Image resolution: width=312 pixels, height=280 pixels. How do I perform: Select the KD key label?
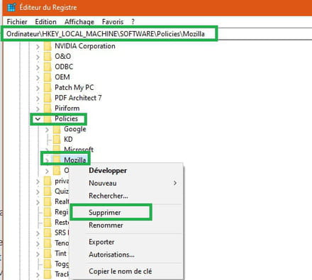(x=68, y=140)
